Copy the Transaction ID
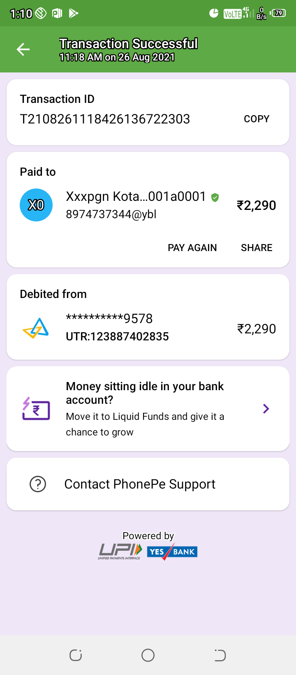This screenshot has width=296, height=675. (257, 119)
